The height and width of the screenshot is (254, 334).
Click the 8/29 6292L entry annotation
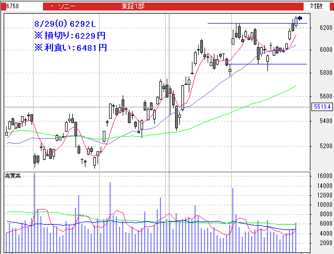point(65,24)
